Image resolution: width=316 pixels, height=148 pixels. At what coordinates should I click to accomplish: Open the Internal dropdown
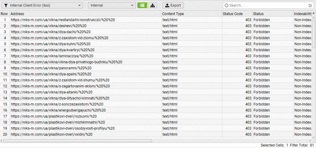[112, 5]
